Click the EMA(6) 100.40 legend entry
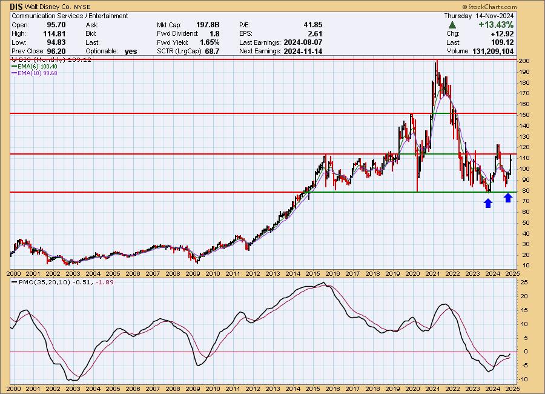545x394 pixels. tap(35, 67)
